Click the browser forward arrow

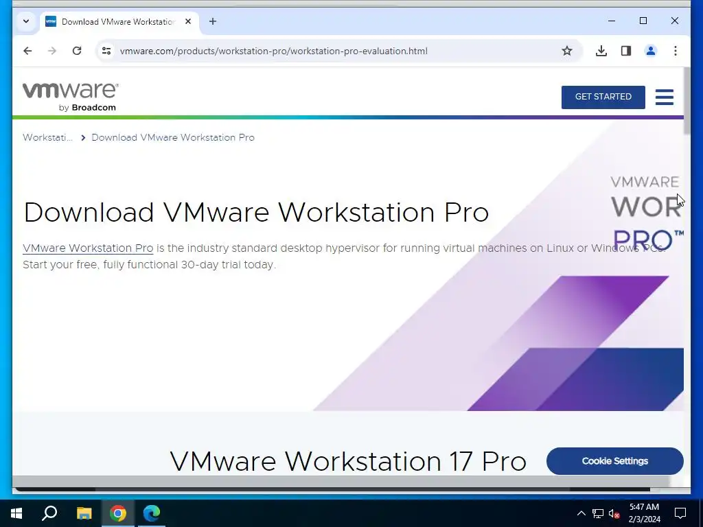coord(52,51)
